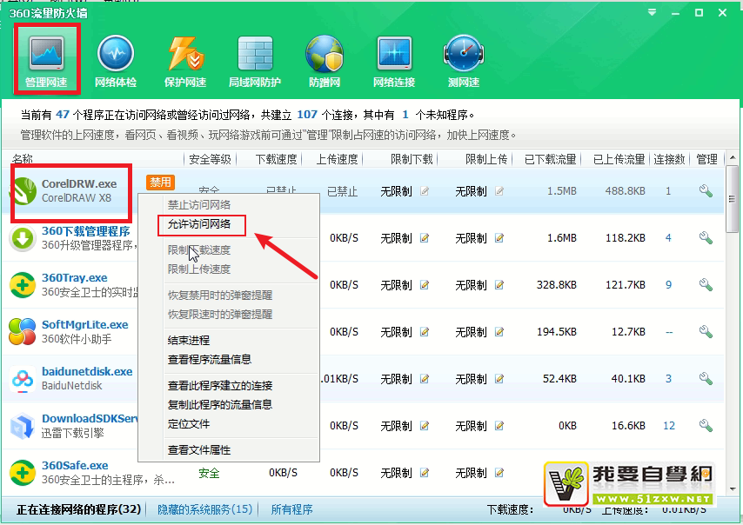
Task: Click the vertical scrollbar thumb of the list
Action: point(733,199)
